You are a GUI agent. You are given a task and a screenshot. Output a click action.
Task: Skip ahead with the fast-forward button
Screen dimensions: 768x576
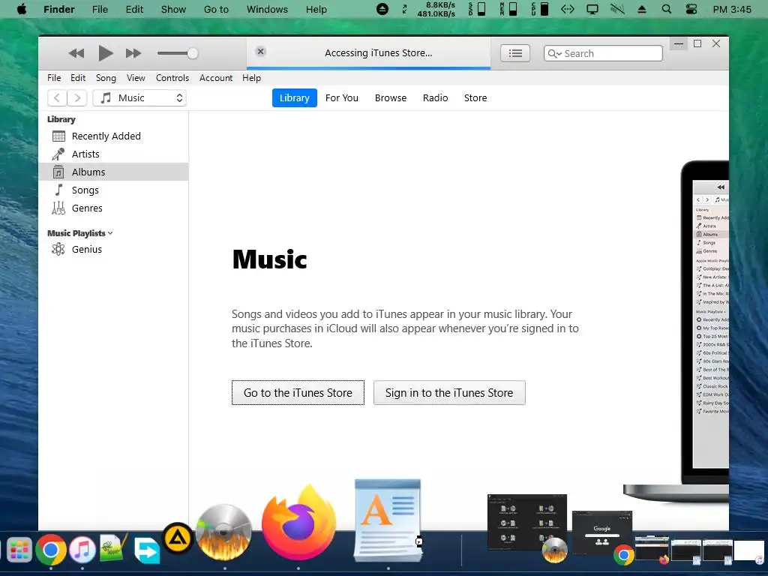[133, 53]
